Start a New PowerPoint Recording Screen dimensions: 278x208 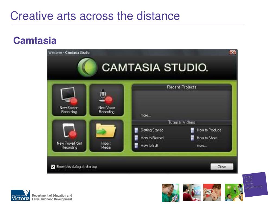69,136
